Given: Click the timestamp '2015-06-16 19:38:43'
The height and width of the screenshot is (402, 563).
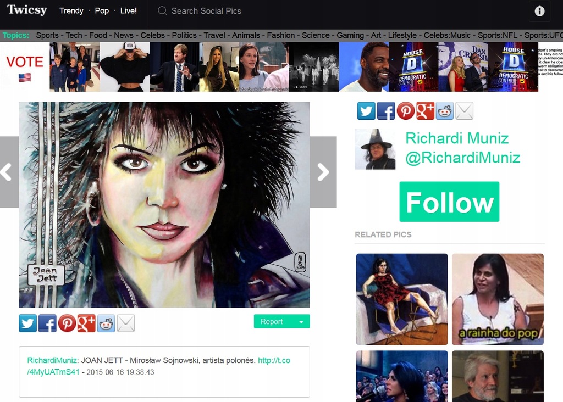Looking at the screenshot, I should (120, 372).
